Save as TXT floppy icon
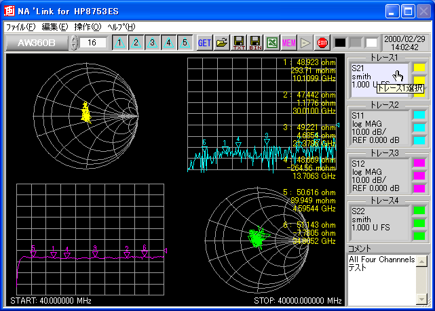 point(239,43)
